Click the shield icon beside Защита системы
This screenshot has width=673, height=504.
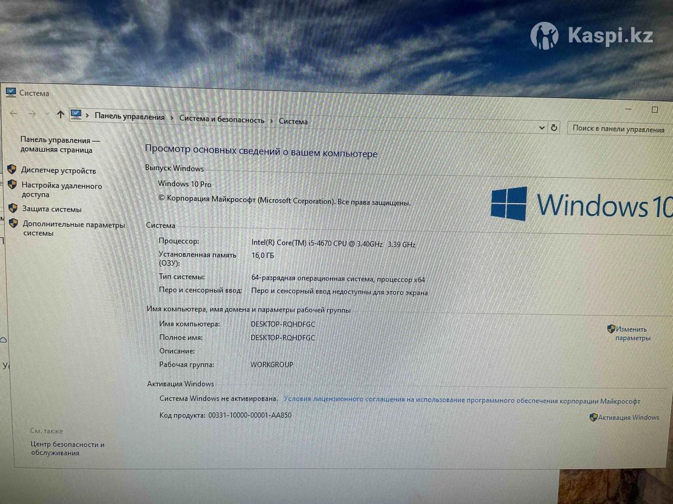13,208
